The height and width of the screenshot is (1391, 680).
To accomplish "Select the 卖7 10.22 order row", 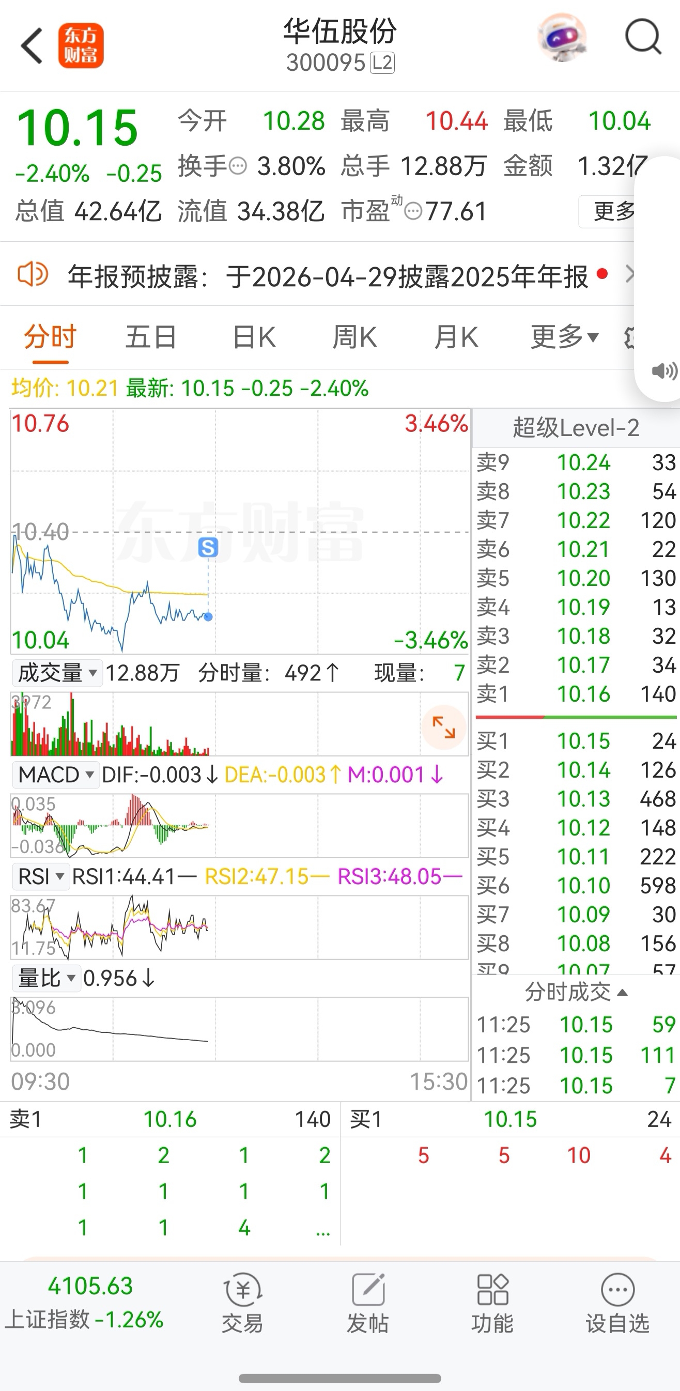I will [x=576, y=520].
